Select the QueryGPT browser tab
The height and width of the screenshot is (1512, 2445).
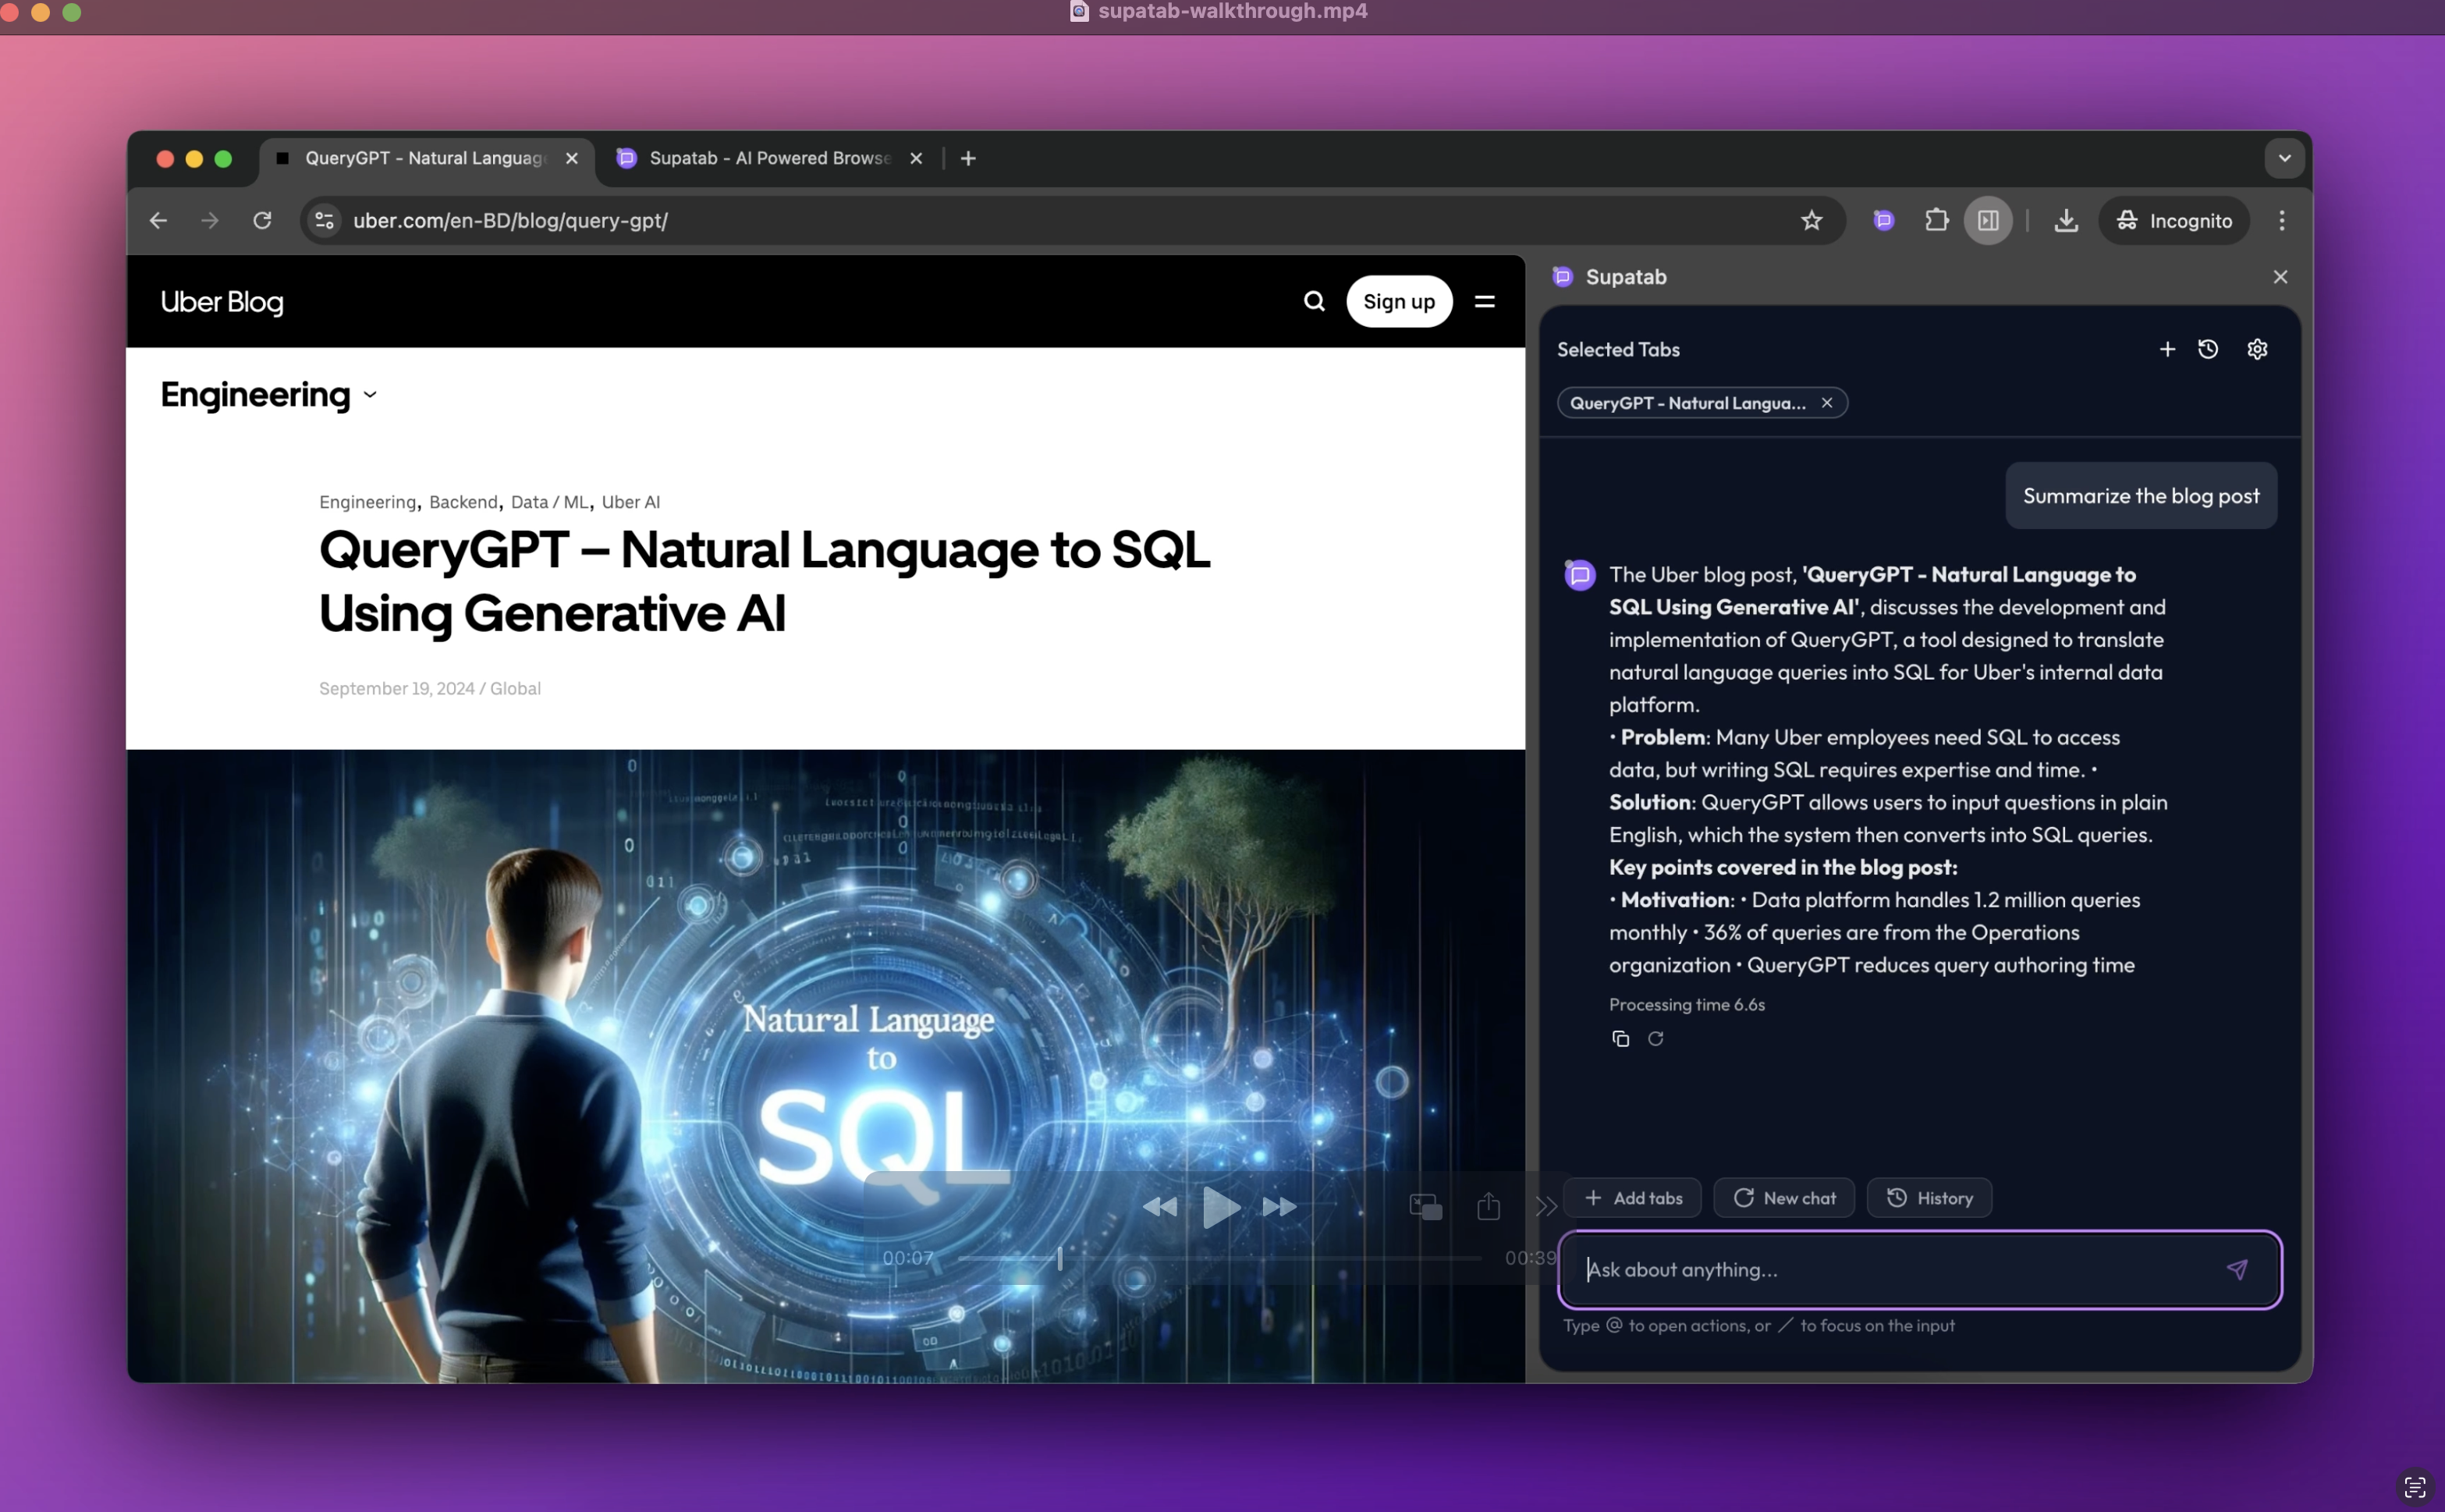(x=424, y=158)
